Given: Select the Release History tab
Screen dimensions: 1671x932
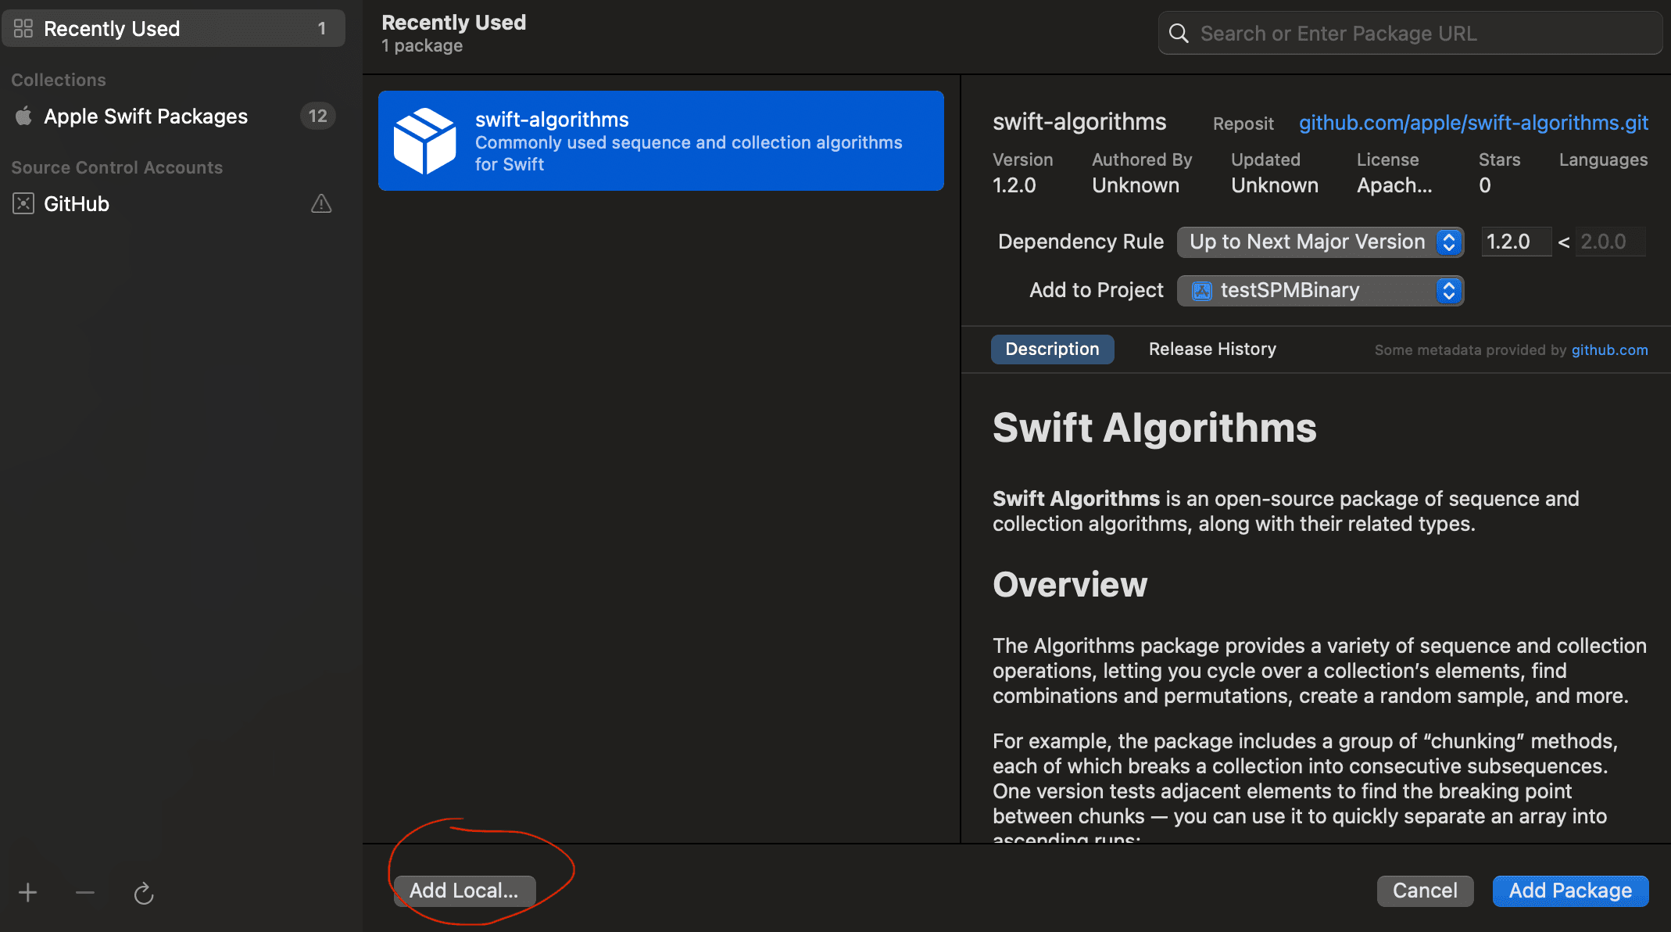Looking at the screenshot, I should click(x=1211, y=348).
